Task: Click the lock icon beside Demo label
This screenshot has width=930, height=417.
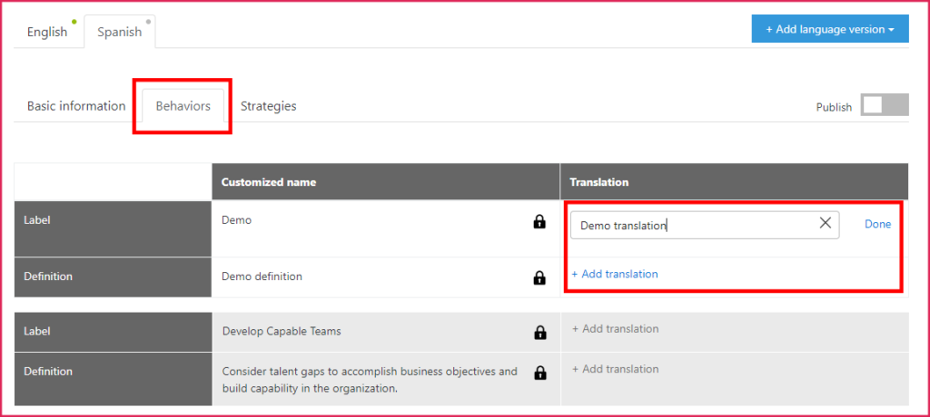Action: pyautogui.click(x=539, y=221)
